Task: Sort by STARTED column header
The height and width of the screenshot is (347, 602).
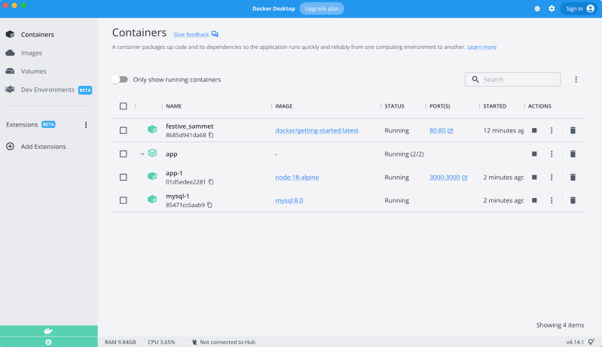Action: pyautogui.click(x=494, y=106)
